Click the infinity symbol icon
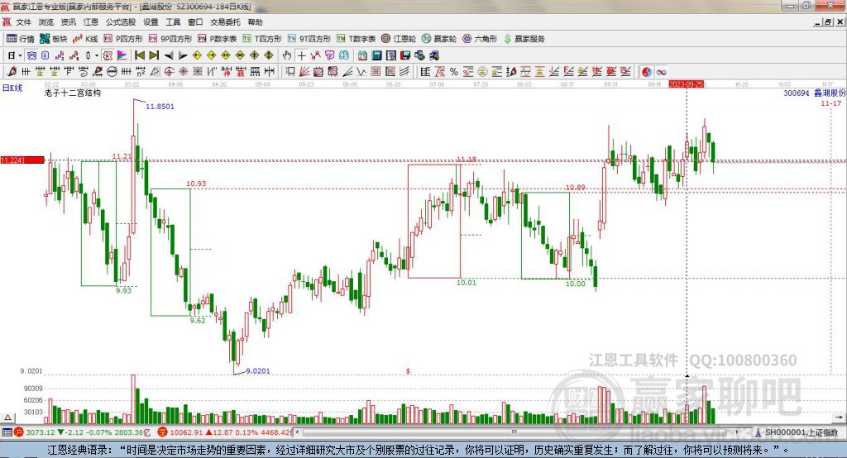The width and height of the screenshot is (847, 458). pos(661,71)
